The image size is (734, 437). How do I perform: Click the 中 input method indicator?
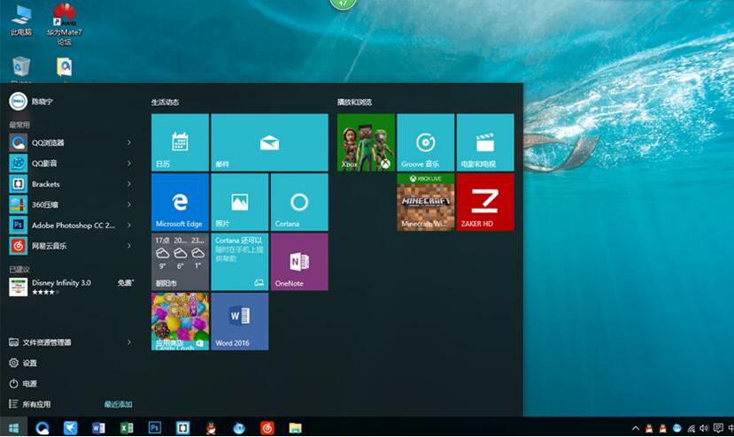(730, 427)
